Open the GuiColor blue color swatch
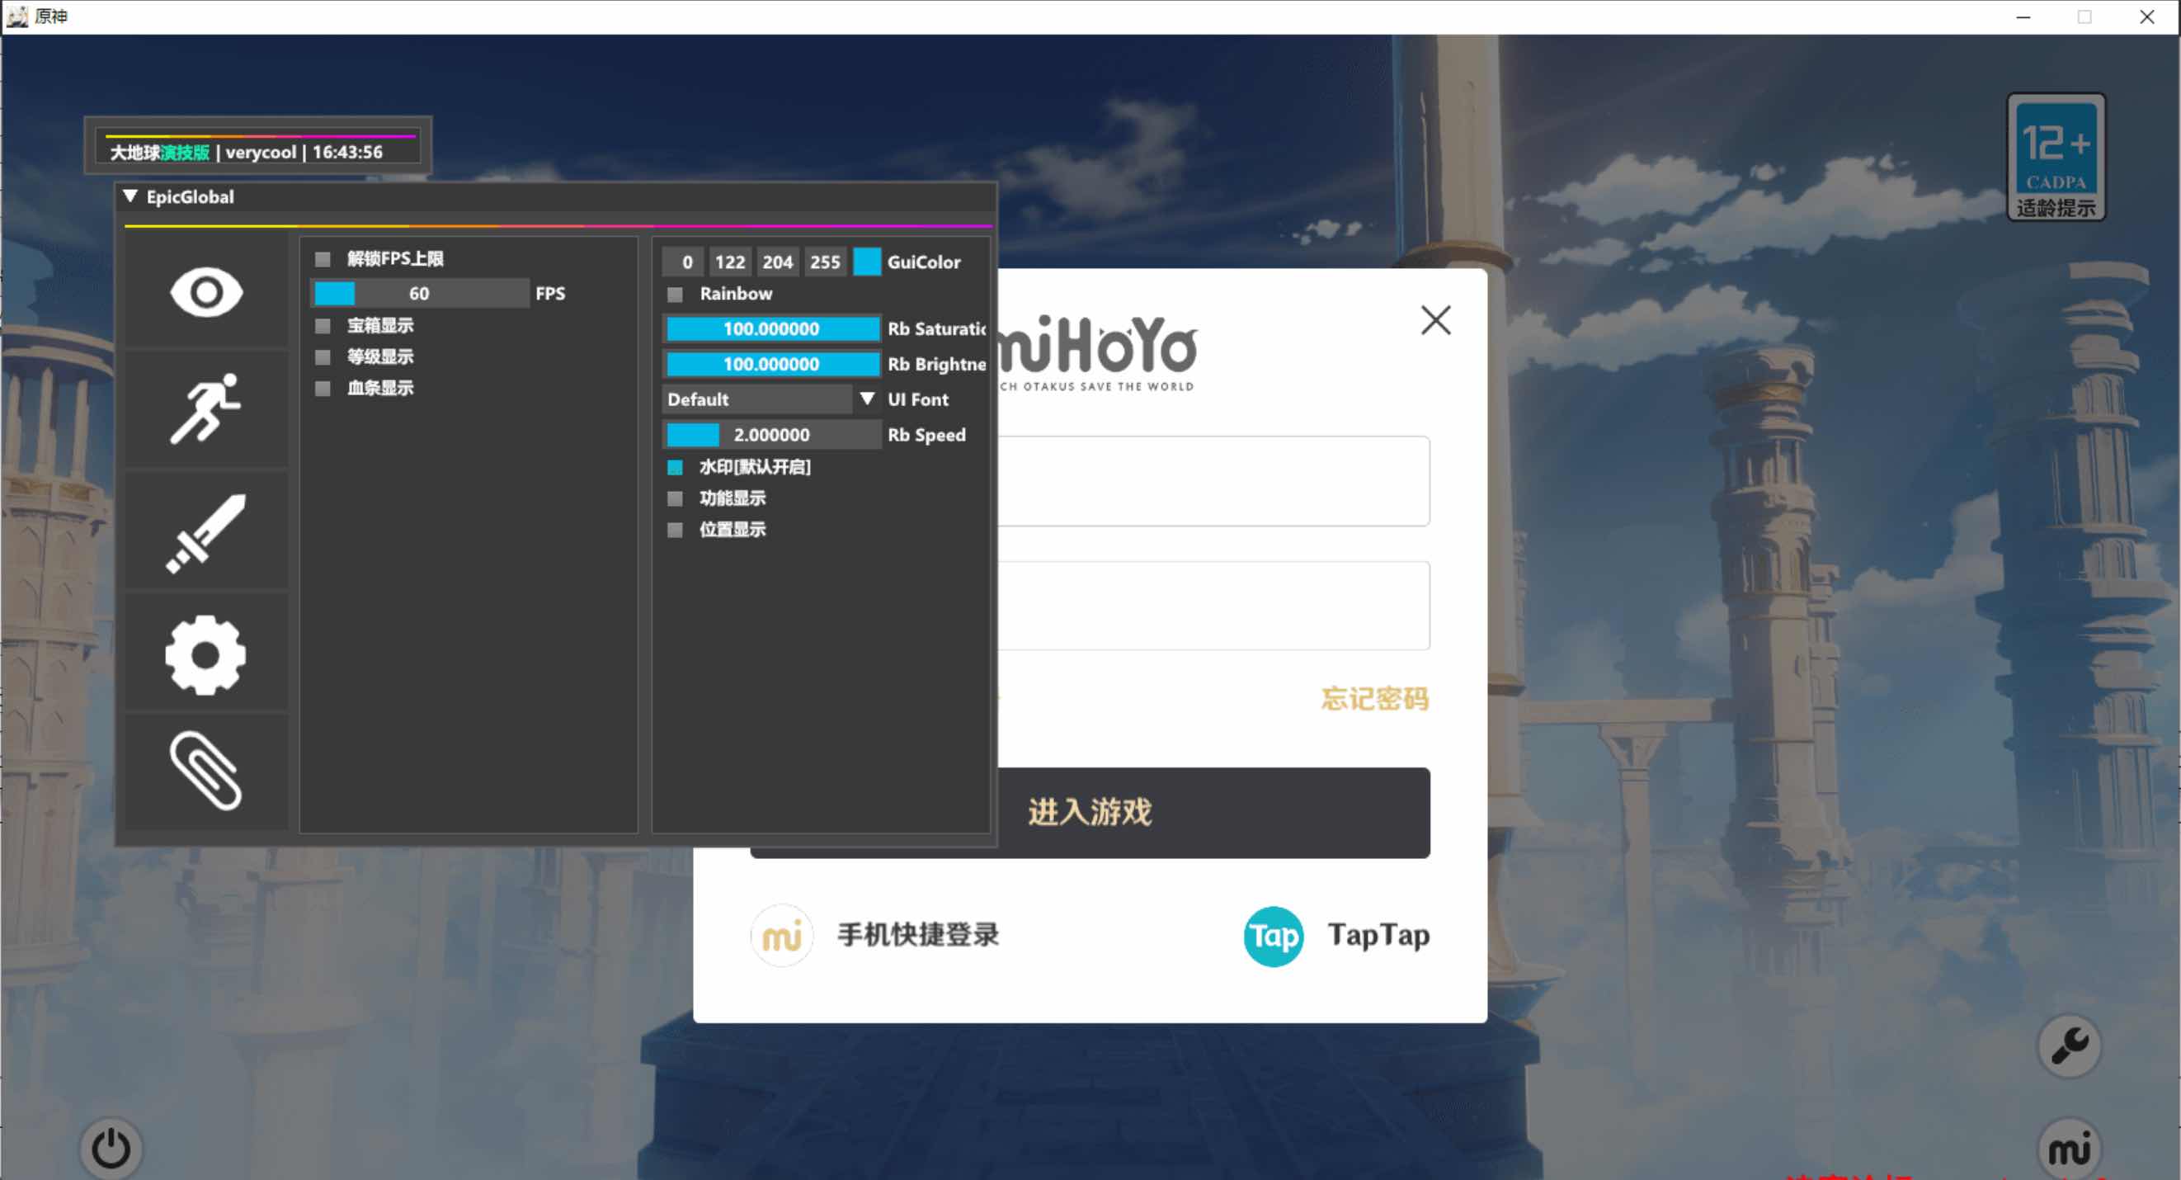This screenshot has height=1180, width=2181. [x=866, y=262]
